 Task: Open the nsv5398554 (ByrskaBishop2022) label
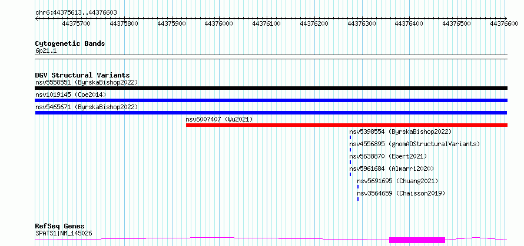pyautogui.click(x=400, y=132)
